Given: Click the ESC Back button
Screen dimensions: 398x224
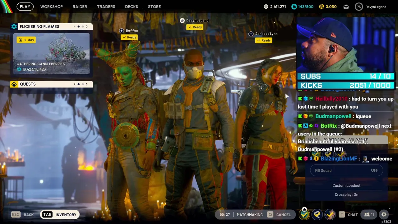Looking at the screenshot, I should click(x=22, y=215).
